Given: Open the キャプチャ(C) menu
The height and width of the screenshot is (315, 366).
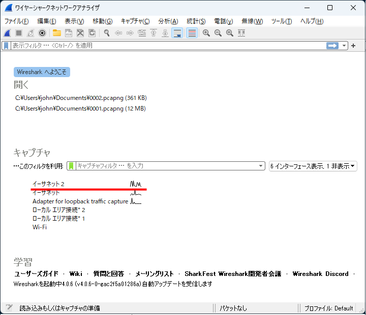Looking at the screenshot, I should (x=135, y=21).
